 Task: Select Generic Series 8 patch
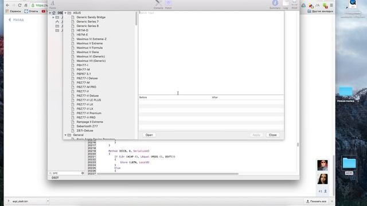(x=88, y=26)
